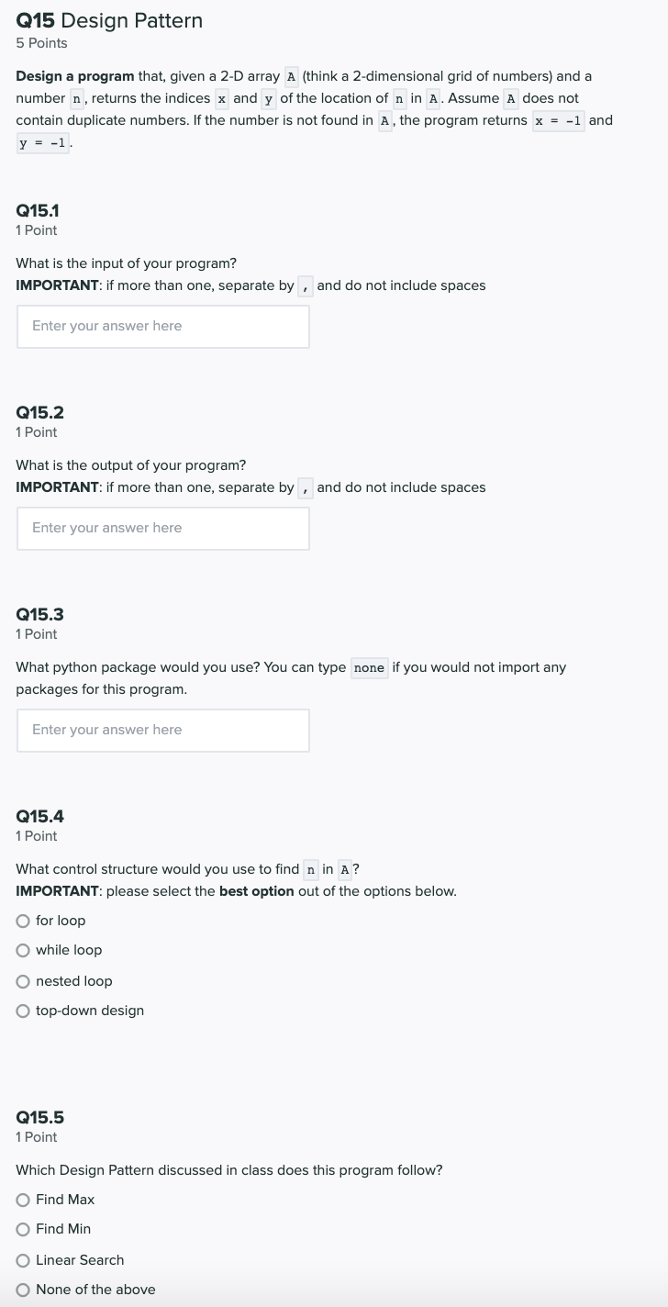Choose 'nested loop' as the control structure
The height and width of the screenshot is (1307, 668).
click(x=23, y=981)
